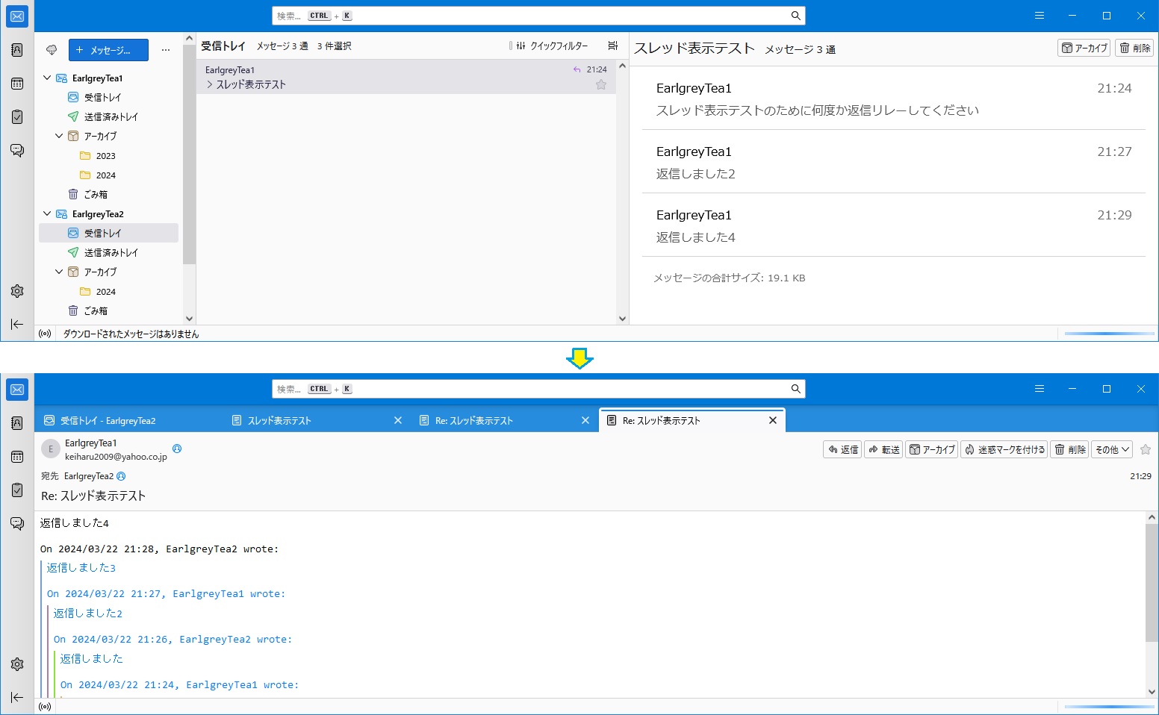Star the スレッド表示テスト thread in list
The height and width of the screenshot is (715, 1159).
click(600, 84)
